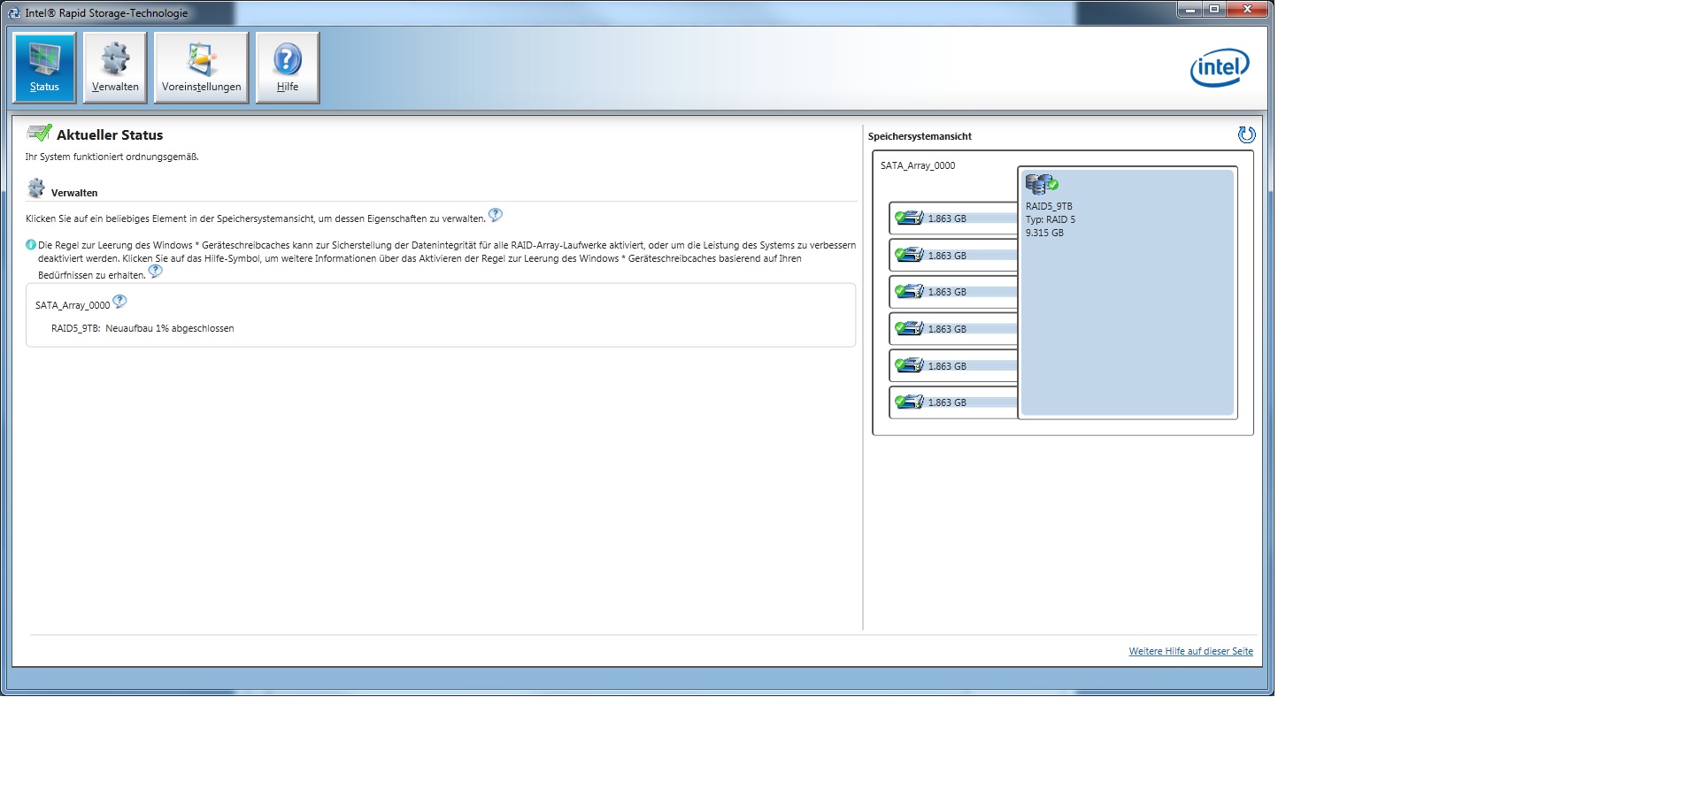The height and width of the screenshot is (812, 1694).
Task: Click 'Ihr System funktioniert ordnungsgemäß.' text
Action: (x=112, y=157)
